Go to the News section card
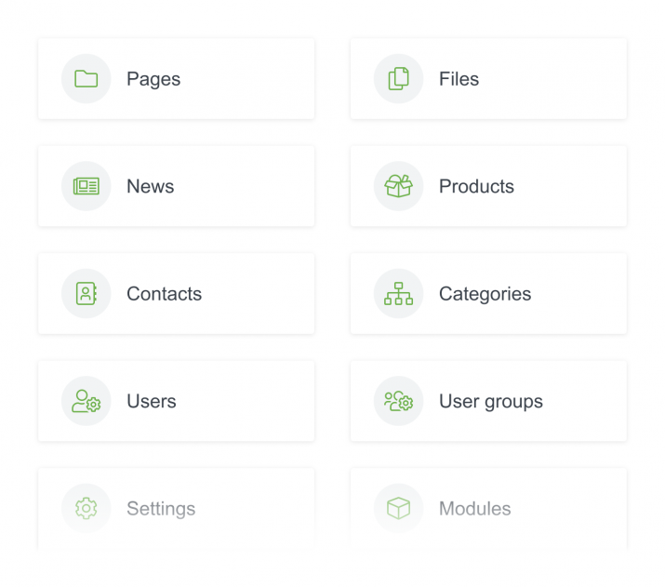 (177, 186)
